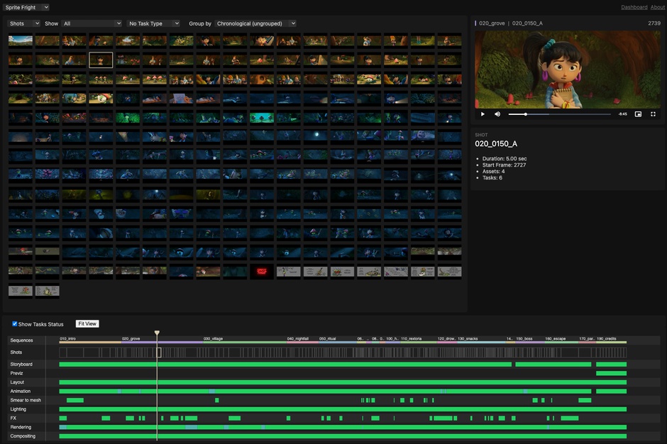Jump to the 150_boss sequence label
667x444 pixels.
pyautogui.click(x=524, y=338)
